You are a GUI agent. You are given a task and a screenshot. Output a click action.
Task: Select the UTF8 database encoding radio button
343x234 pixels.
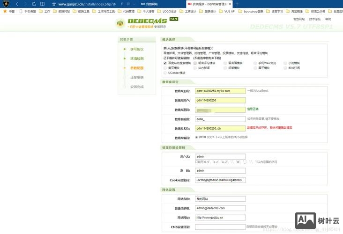pyautogui.click(x=196, y=137)
